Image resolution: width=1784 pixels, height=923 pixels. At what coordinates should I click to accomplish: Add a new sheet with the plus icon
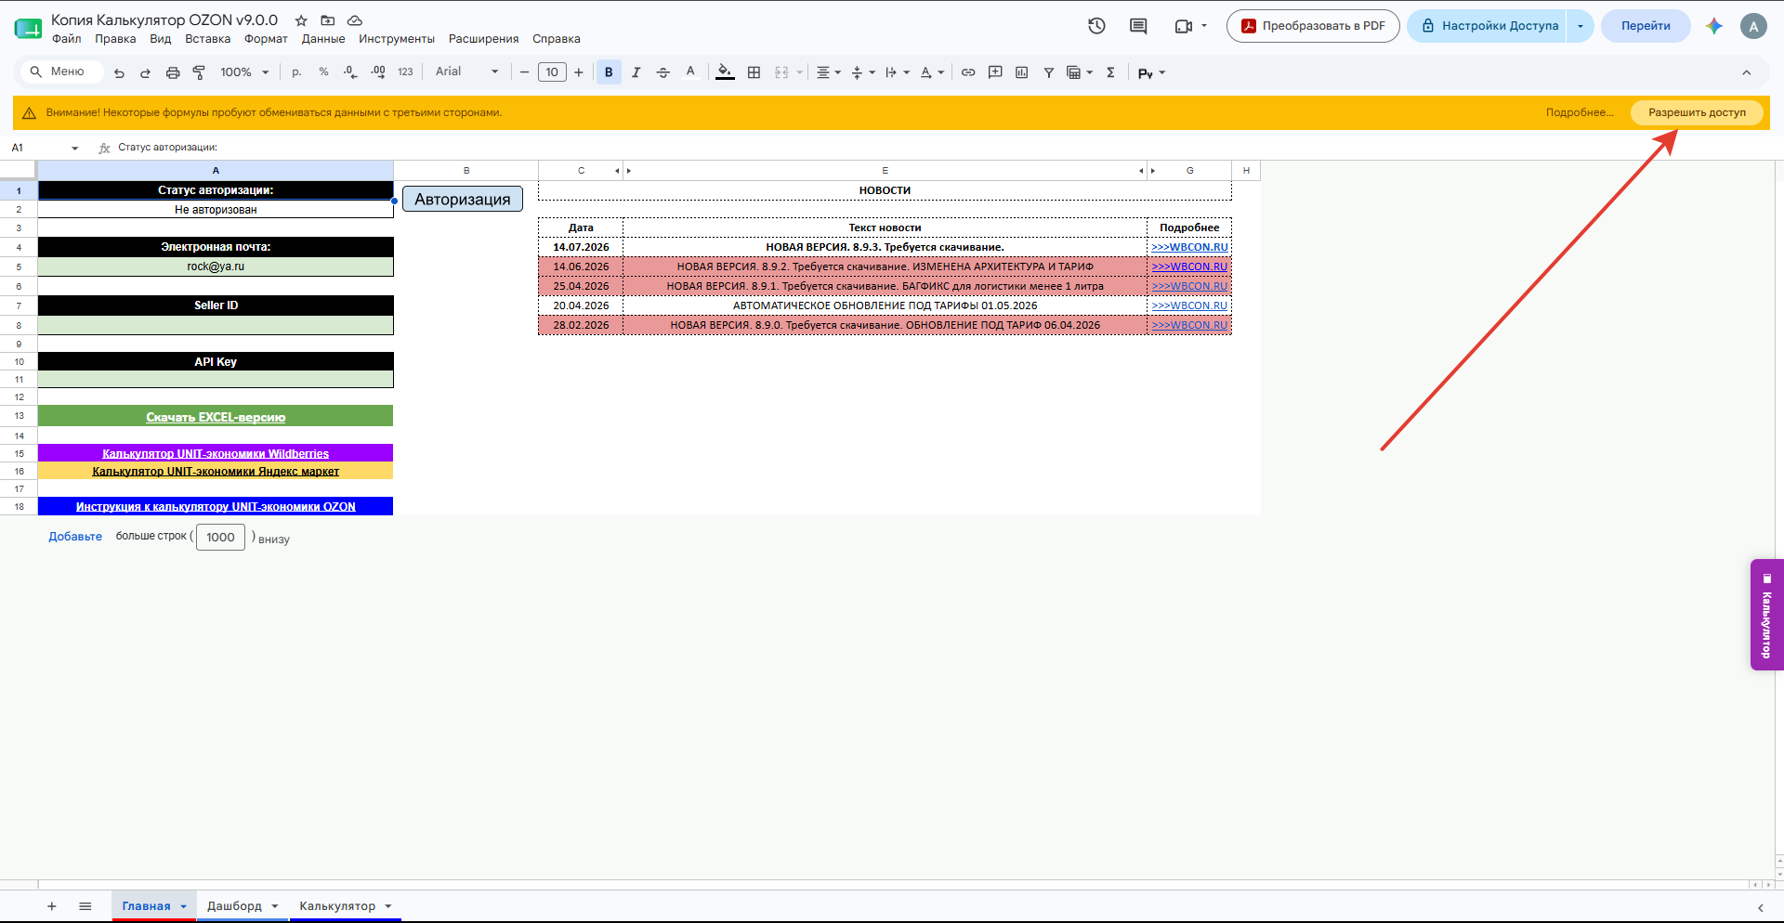[x=52, y=906]
